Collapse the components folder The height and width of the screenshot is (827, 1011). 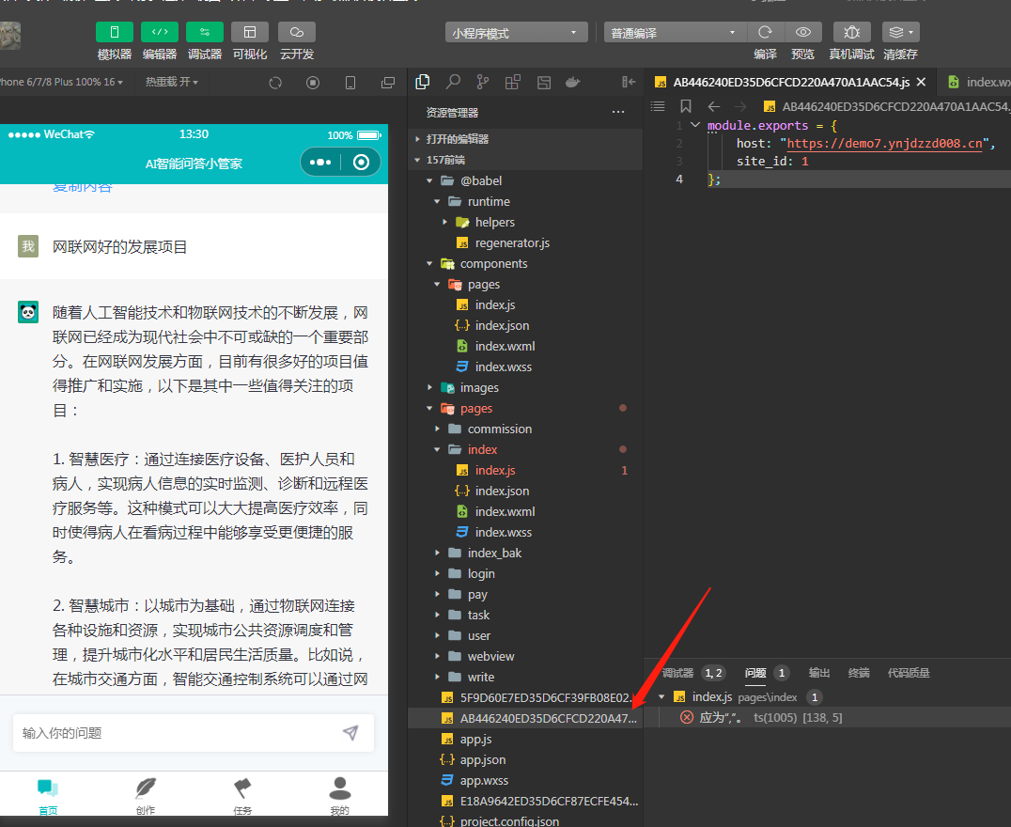(525, 263)
